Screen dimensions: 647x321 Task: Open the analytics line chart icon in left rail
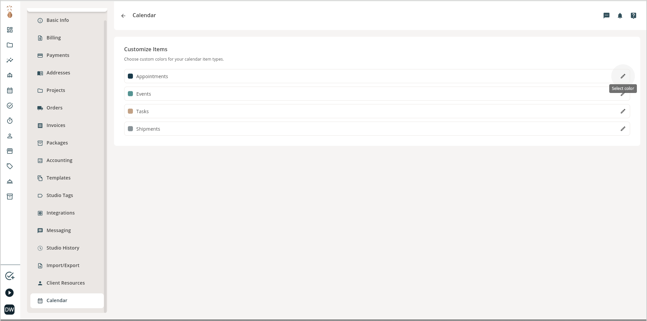[x=10, y=60]
